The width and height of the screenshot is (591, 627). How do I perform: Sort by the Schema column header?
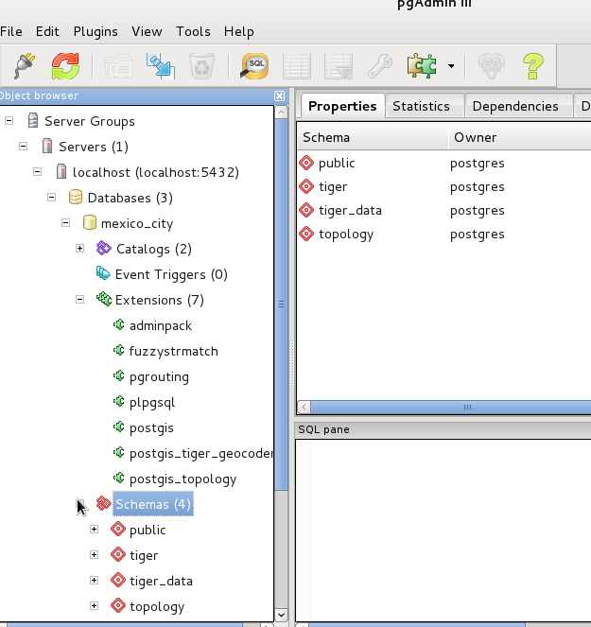(x=373, y=137)
